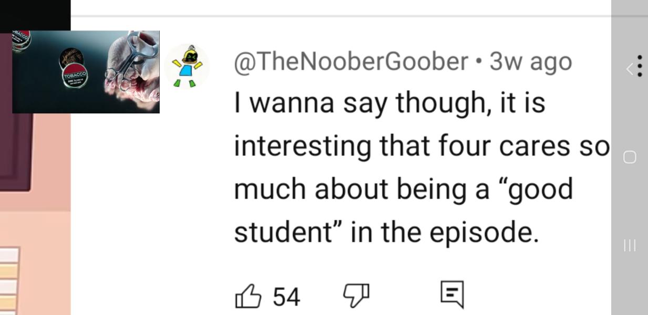
Task: Toggle the like on TheNooberGoober's comment
Action: (248, 296)
